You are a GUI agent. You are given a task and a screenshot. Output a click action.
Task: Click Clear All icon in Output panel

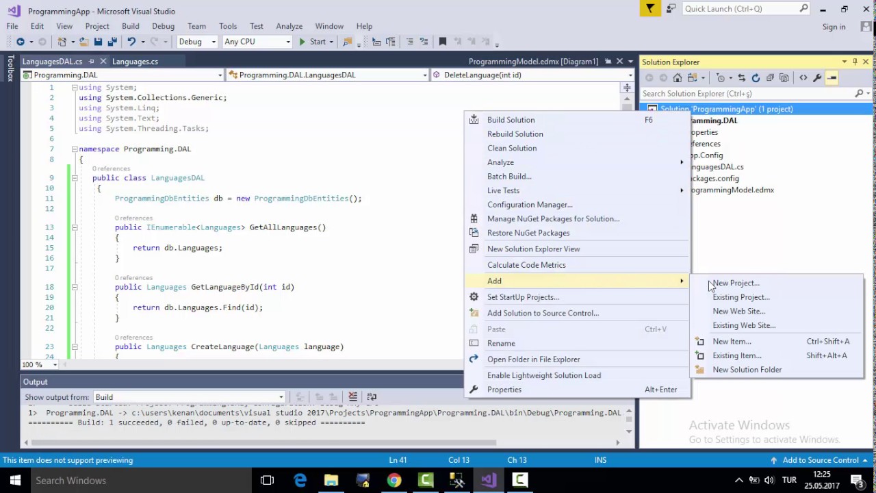[352, 396]
